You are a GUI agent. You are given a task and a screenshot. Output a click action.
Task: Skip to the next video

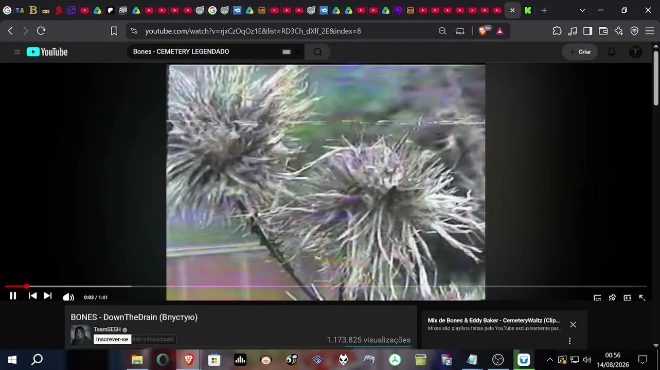(48, 296)
